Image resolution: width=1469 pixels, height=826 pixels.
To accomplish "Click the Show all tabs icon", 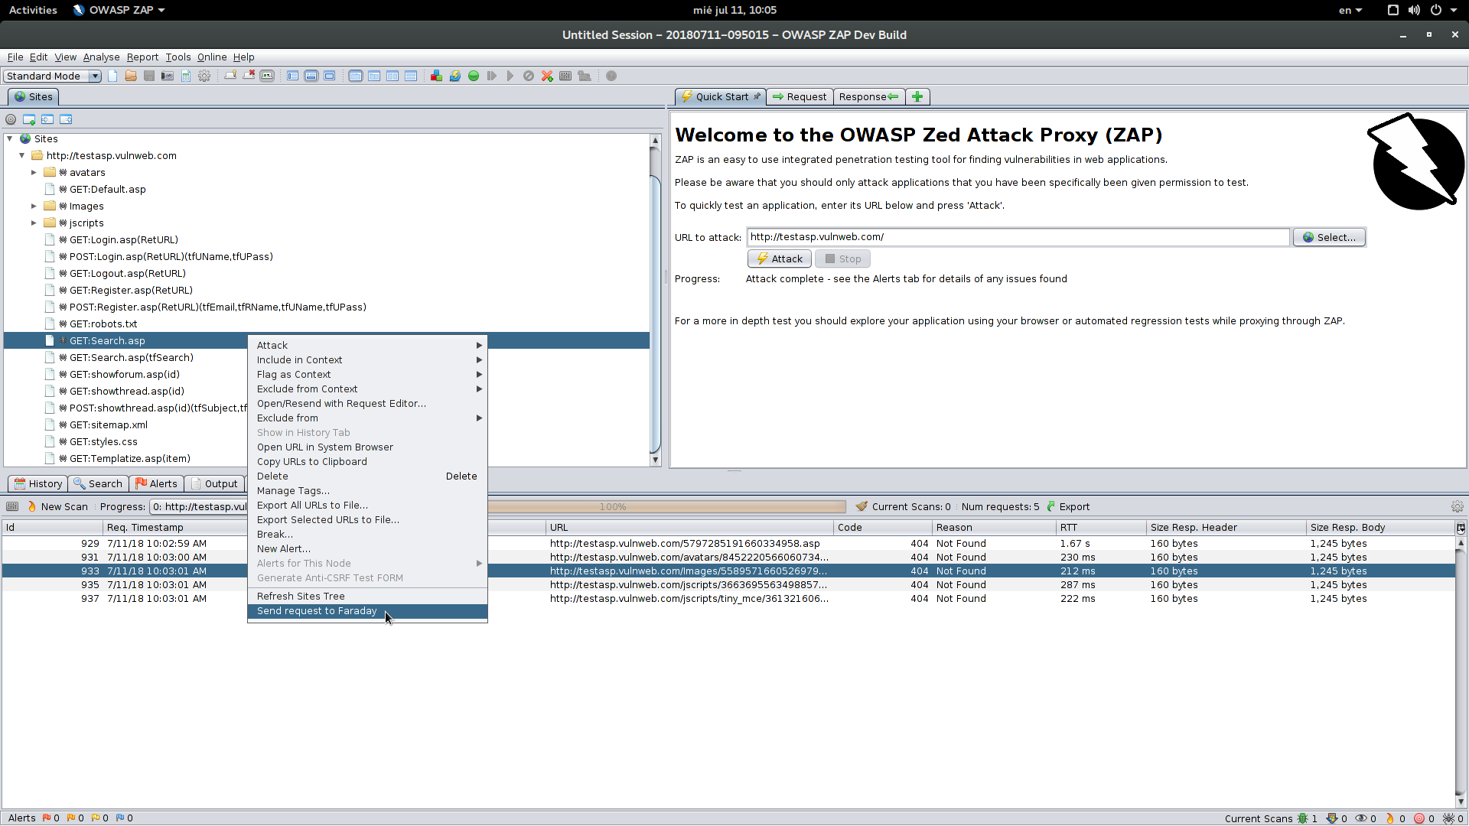I will tap(230, 76).
